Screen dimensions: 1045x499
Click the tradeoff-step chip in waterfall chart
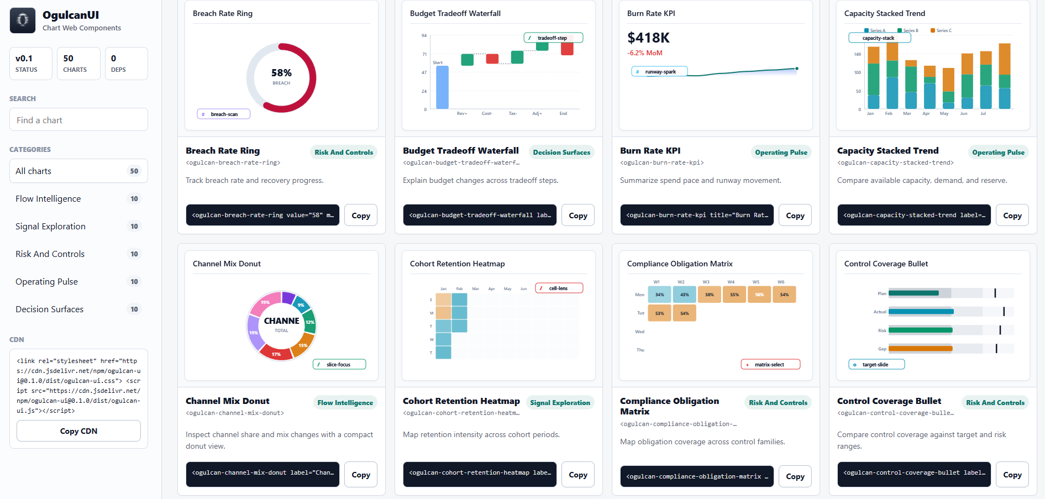[553, 38]
